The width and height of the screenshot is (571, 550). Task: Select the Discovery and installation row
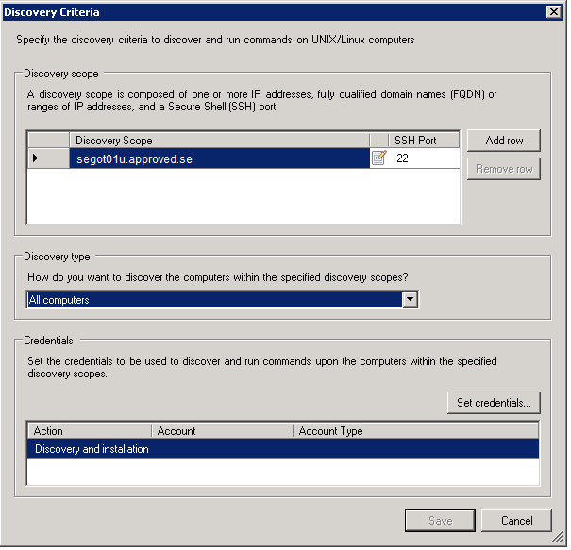pos(92,449)
